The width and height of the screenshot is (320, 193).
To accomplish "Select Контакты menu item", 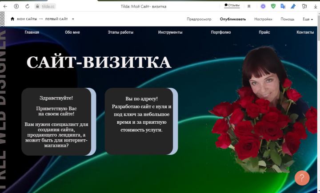I will click(x=305, y=32).
